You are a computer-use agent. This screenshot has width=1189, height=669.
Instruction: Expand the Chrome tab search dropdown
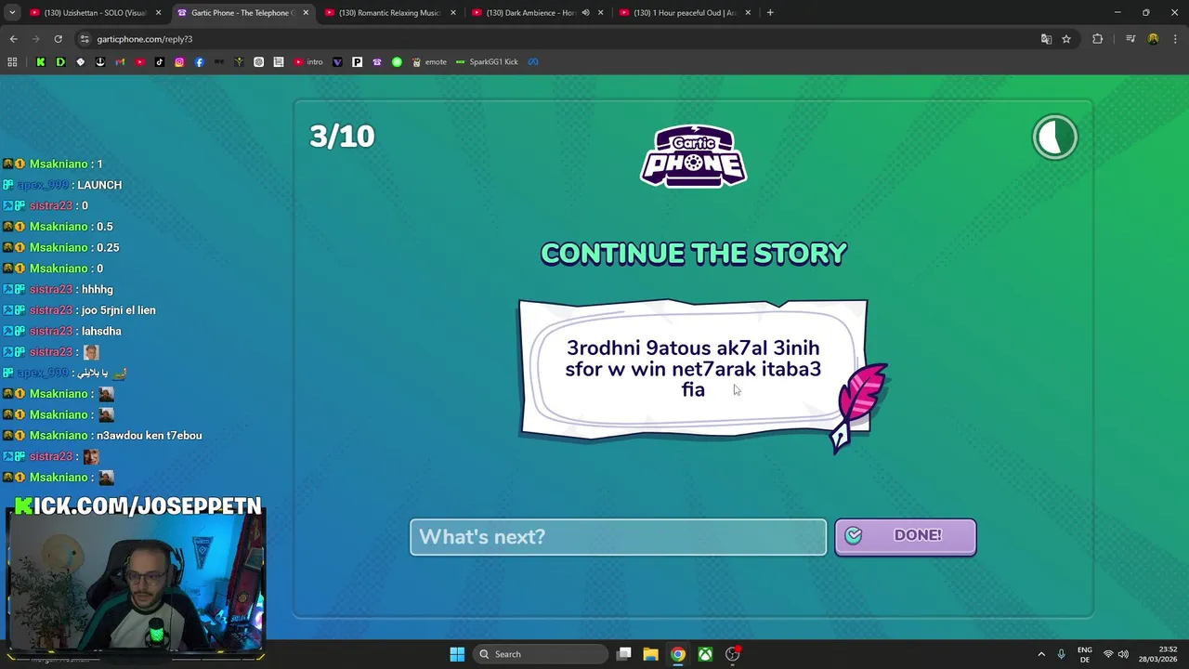point(12,13)
